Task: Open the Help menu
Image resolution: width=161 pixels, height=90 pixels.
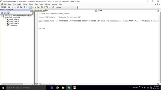Action: (x=60, y=4)
